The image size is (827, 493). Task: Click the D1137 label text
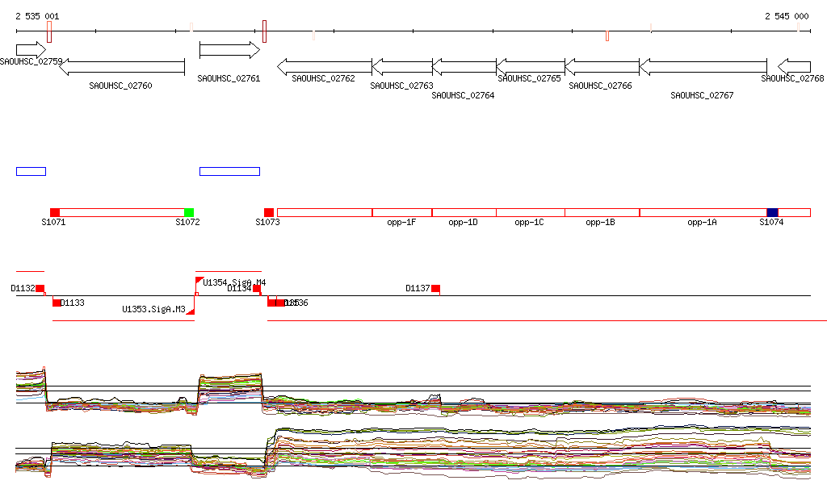tap(418, 288)
